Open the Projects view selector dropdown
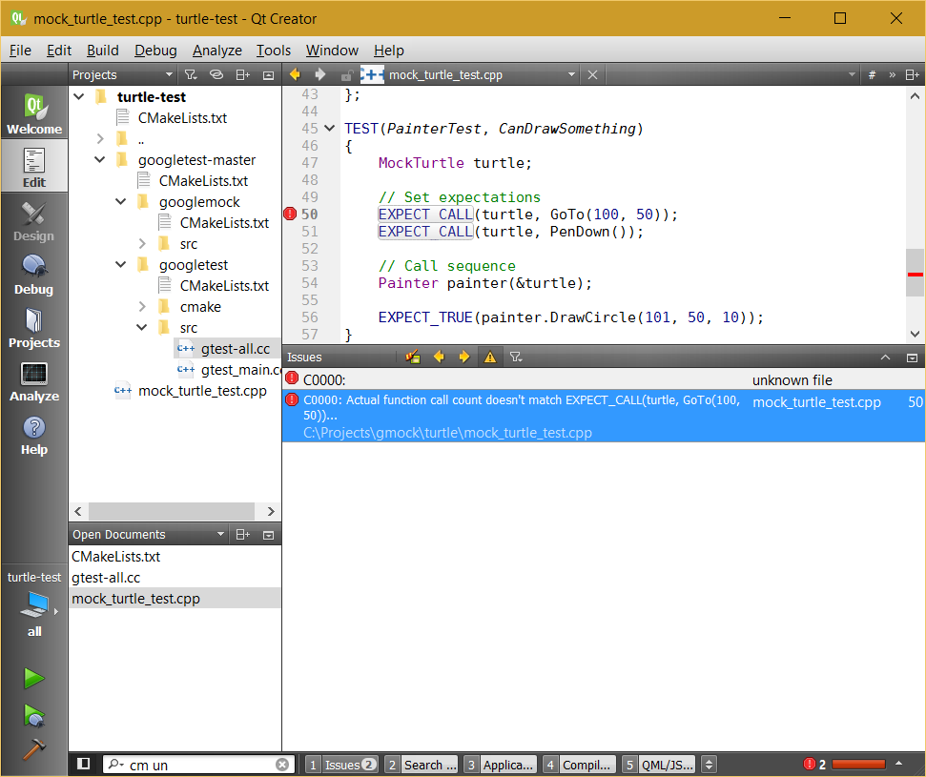This screenshot has height=777, width=926. (123, 75)
